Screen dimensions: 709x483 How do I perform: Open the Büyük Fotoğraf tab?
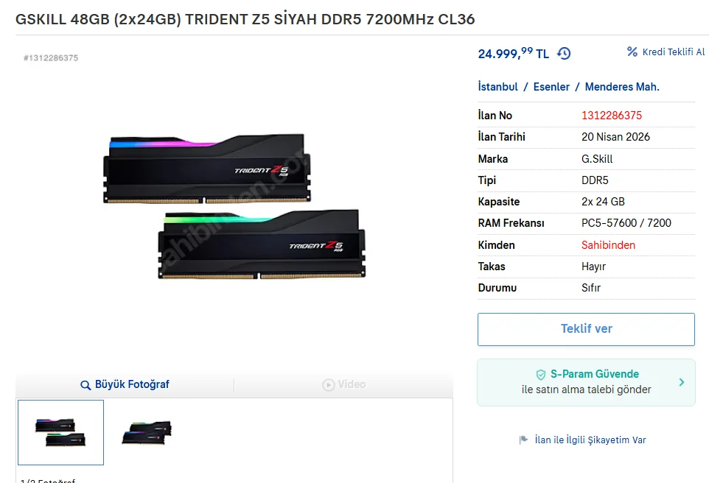tap(125, 384)
